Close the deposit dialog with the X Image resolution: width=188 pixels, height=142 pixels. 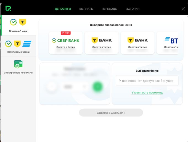coord(183,9)
